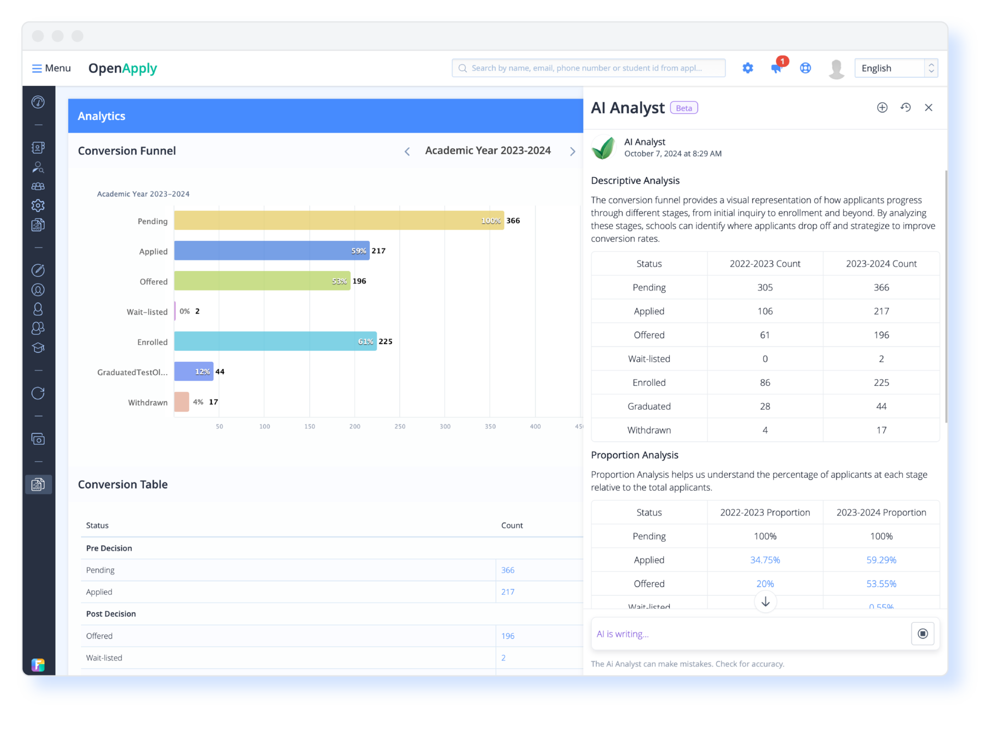1004x732 pixels.
Task: Open AI Analyst chat history
Action: 905,108
